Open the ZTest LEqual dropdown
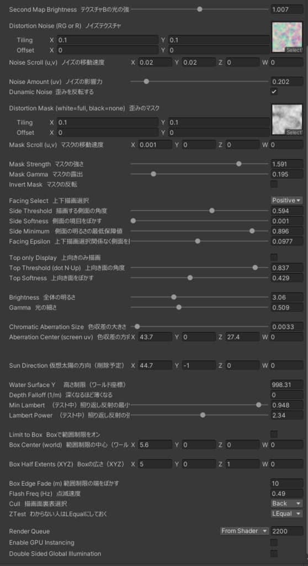This screenshot has width=308, height=566. pyautogui.click(x=286, y=513)
